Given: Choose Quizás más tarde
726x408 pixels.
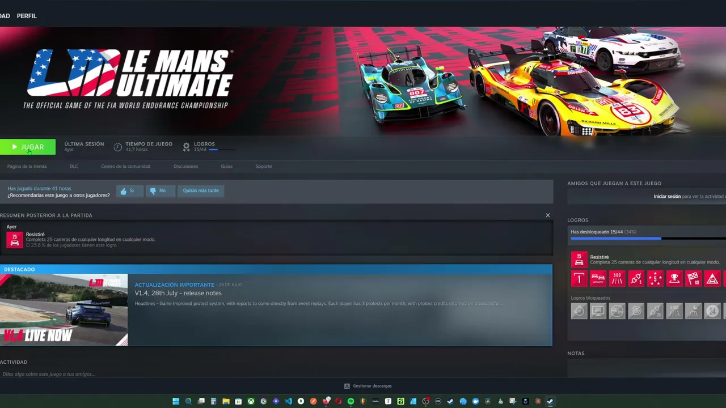Looking at the screenshot, I should 201,191.
